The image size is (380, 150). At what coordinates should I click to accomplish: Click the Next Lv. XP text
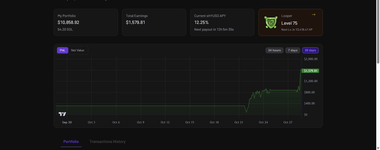[297, 29]
